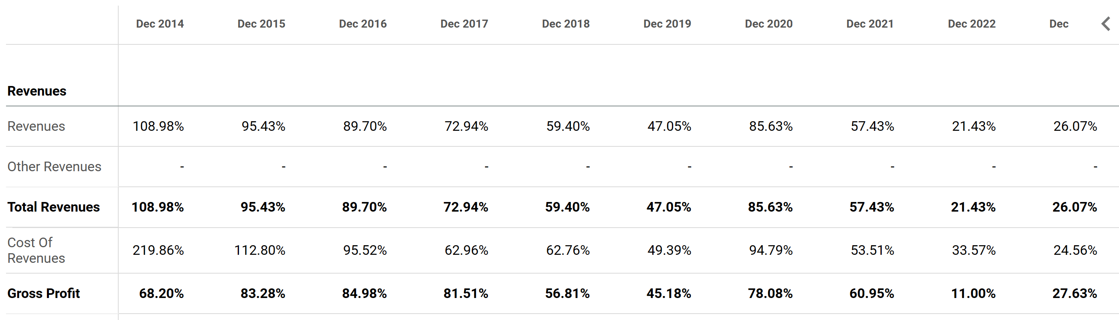
Task: Click the Other Revenues row label
Action: click(54, 166)
